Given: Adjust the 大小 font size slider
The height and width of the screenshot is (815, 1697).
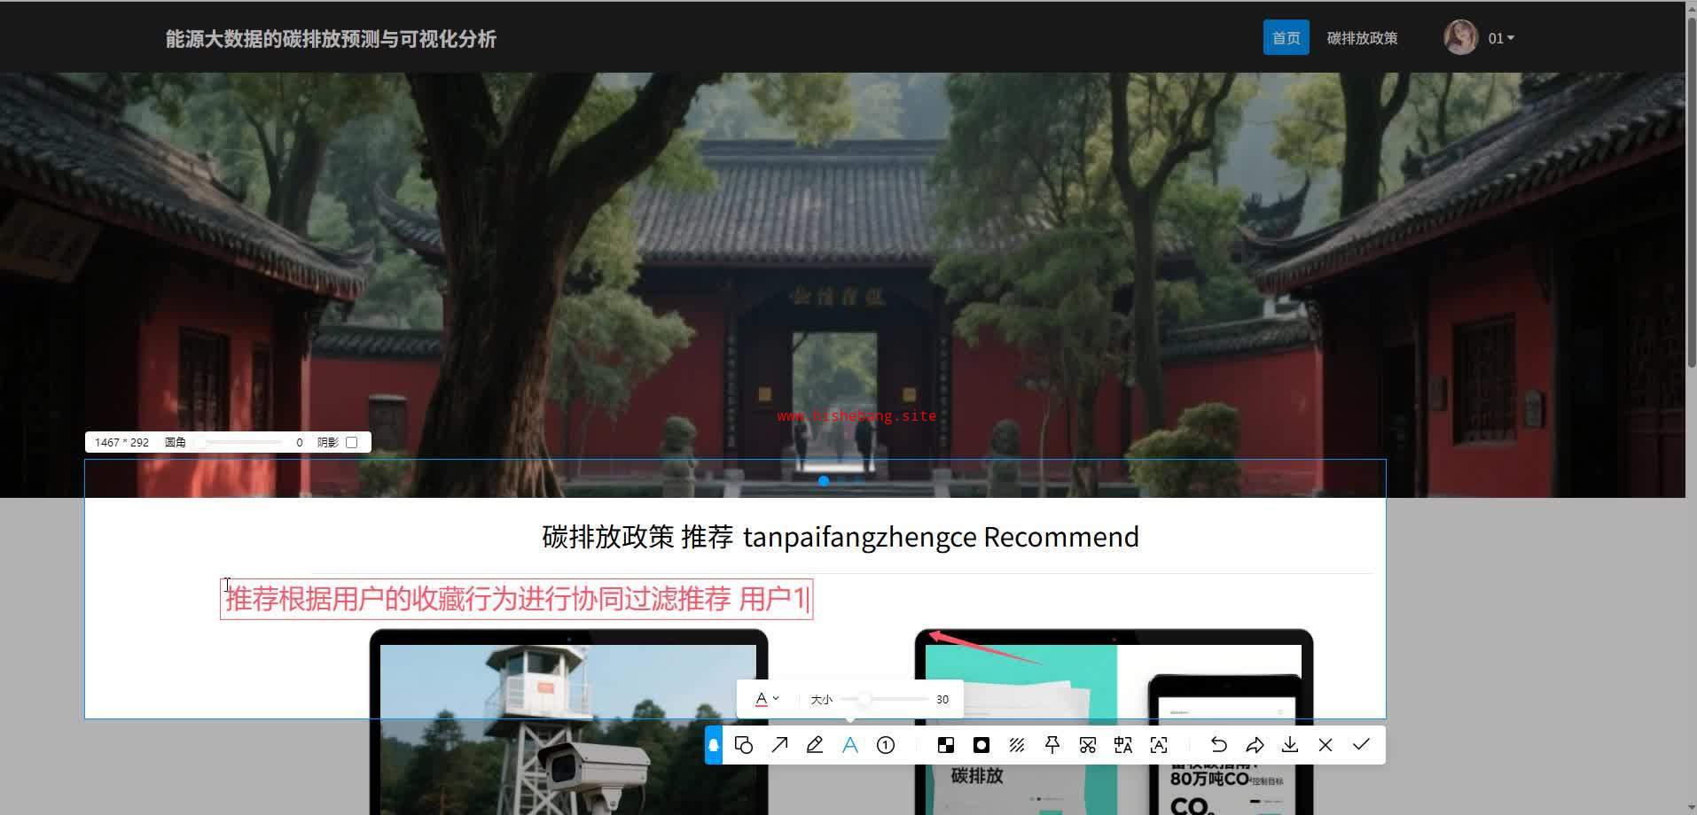Looking at the screenshot, I should pyautogui.click(x=884, y=699).
